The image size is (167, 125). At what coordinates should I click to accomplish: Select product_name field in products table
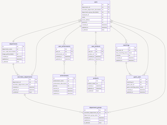96,83
